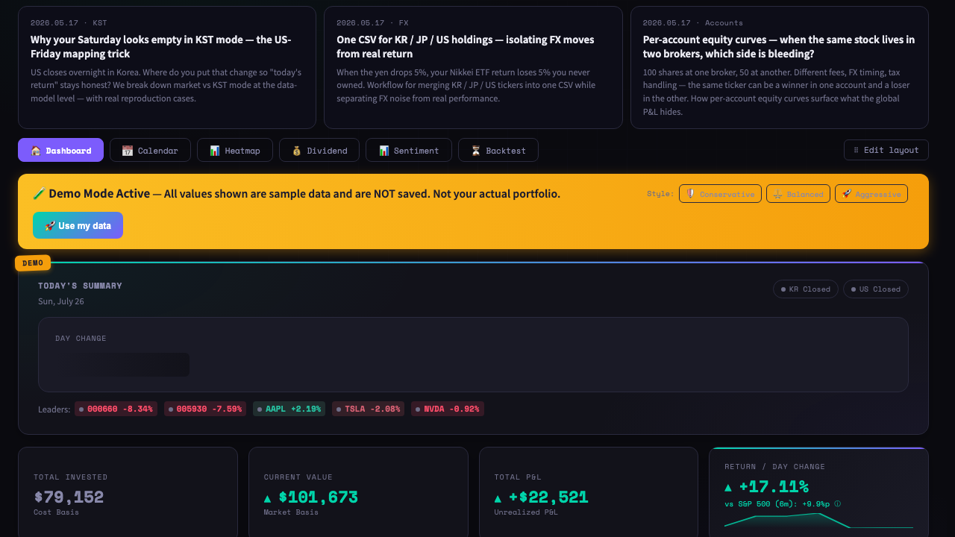Select the Aggressive style option
The width and height of the screenshot is (955, 537).
point(871,194)
